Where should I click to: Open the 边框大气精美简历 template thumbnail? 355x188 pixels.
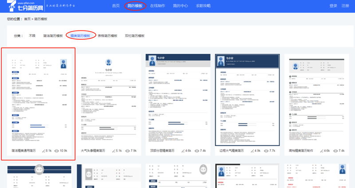[247, 100]
